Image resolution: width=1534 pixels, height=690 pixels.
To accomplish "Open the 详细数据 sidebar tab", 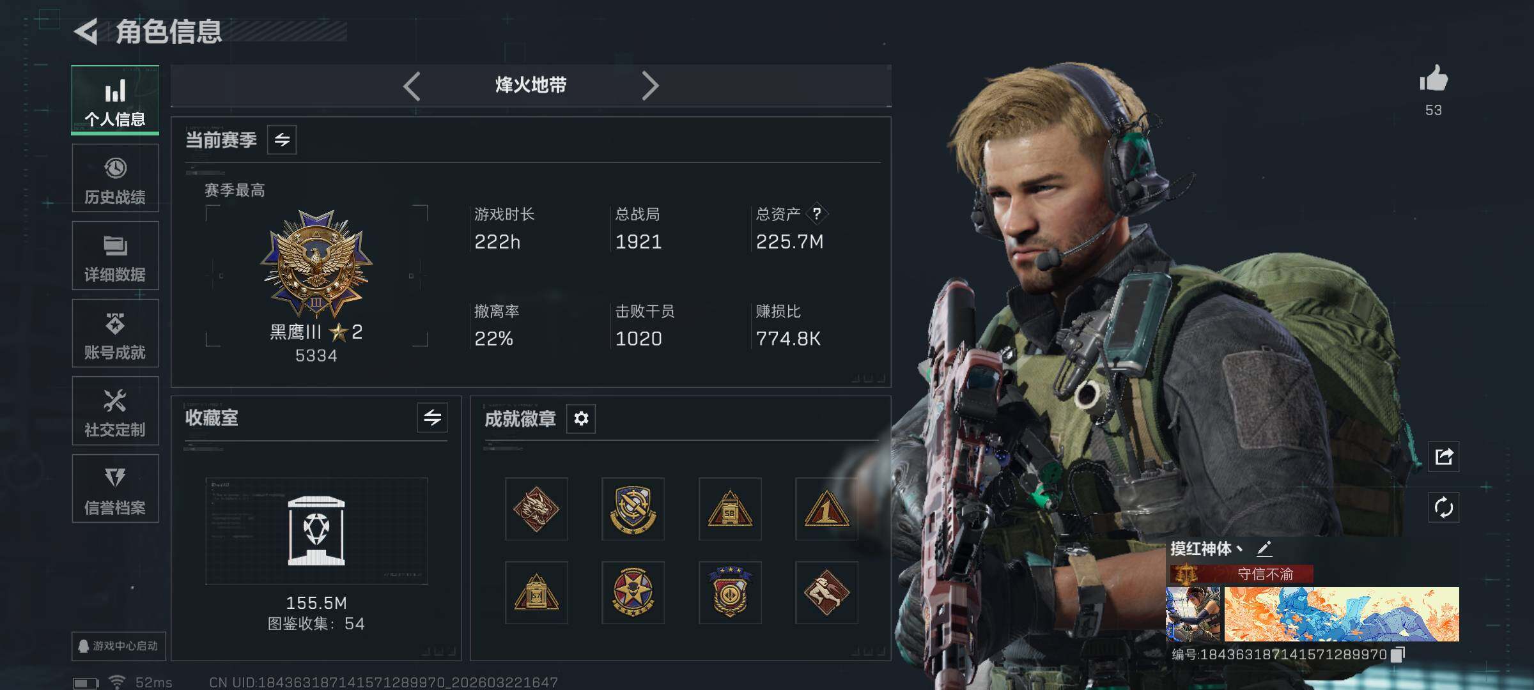I will [115, 256].
